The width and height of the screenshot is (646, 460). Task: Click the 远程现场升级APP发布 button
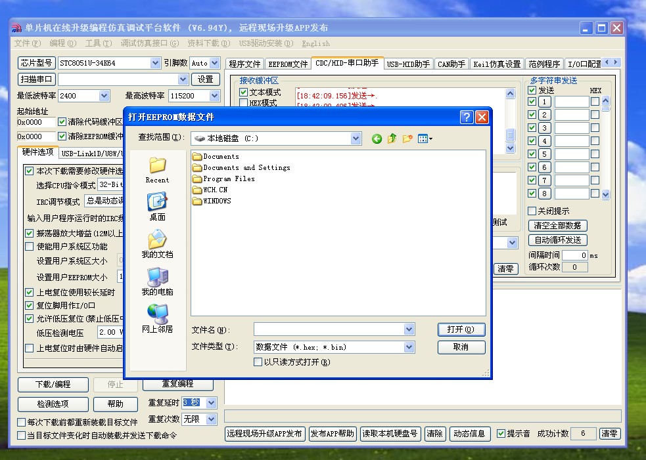click(265, 434)
